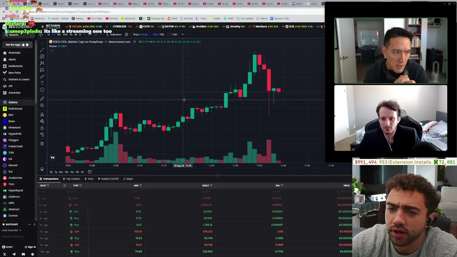Minimize the Watchlist panel with dash button
The width and height of the screenshot is (457, 257).
(x=29, y=224)
